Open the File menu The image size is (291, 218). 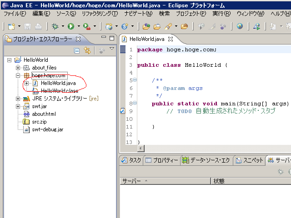(x=15, y=14)
